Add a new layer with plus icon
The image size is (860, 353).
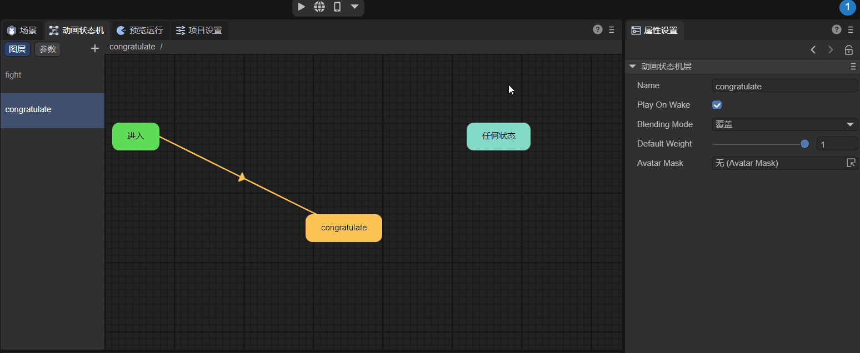[x=95, y=49]
